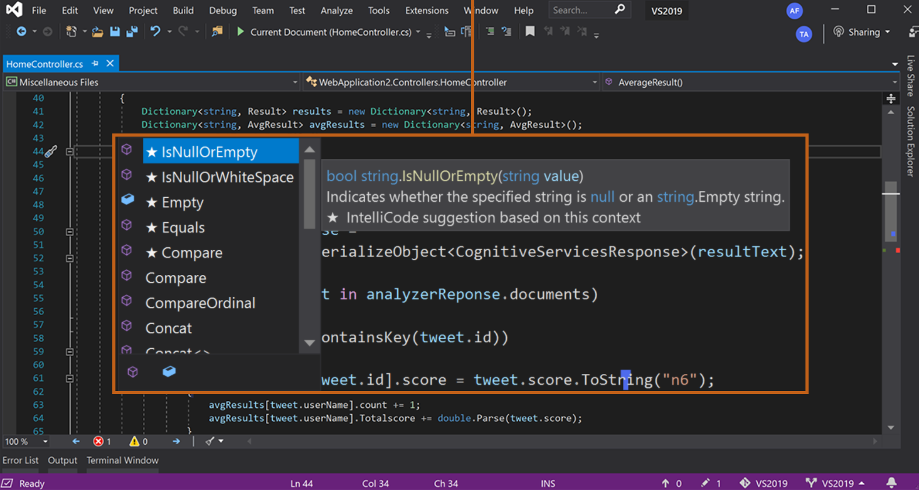Click the red error count icon
The height and width of the screenshot is (490, 919).
tap(98, 442)
